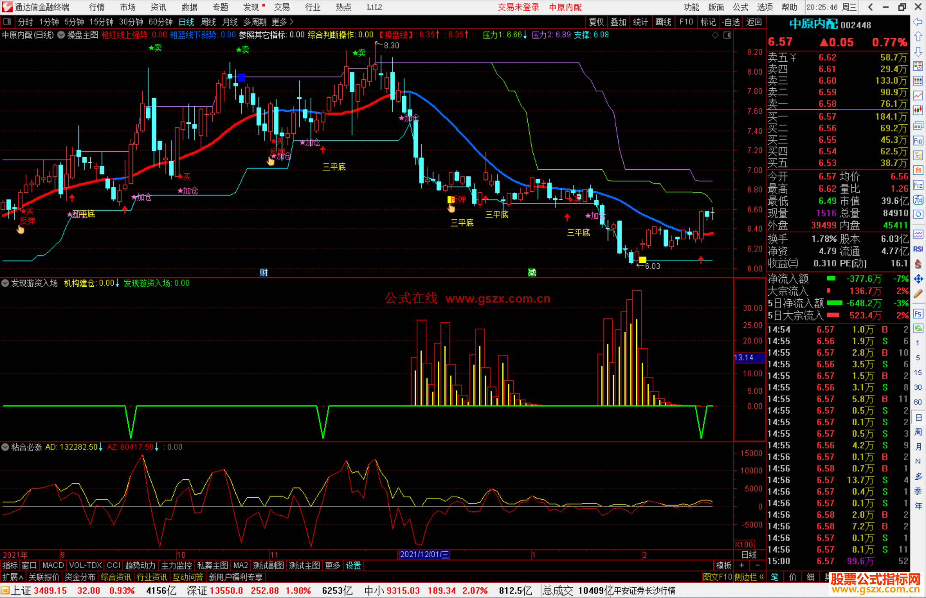This screenshot has height=598, width=926.
Task: Click 返回 to go back
Action: [754, 22]
